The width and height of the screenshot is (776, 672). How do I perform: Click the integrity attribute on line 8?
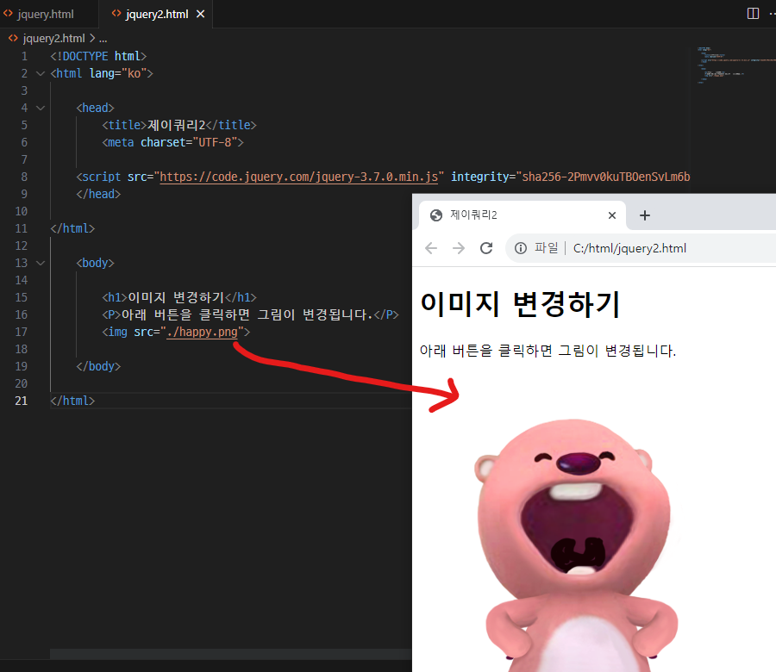pyautogui.click(x=570, y=177)
